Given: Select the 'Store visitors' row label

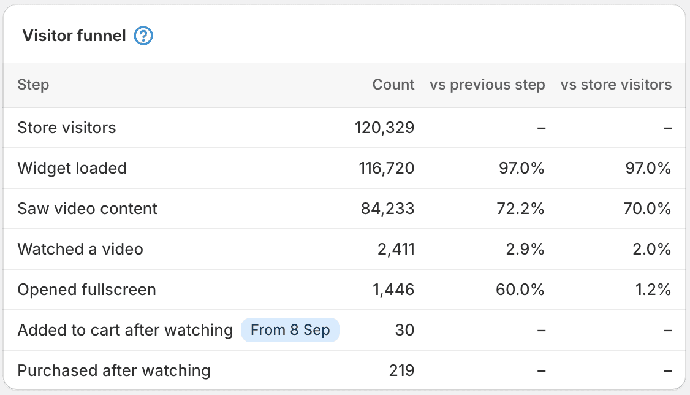Looking at the screenshot, I should click(66, 128).
